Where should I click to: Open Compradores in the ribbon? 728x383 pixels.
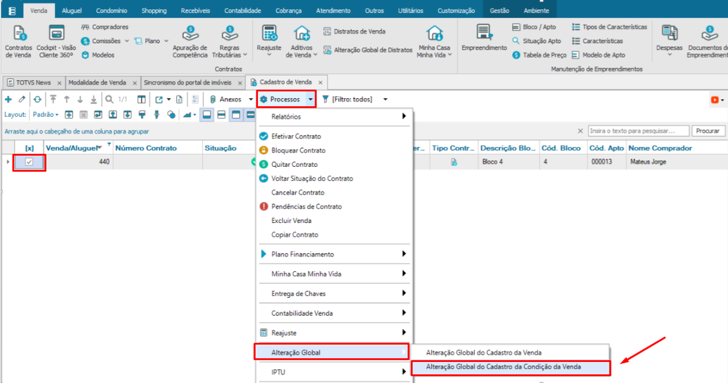pos(105,27)
